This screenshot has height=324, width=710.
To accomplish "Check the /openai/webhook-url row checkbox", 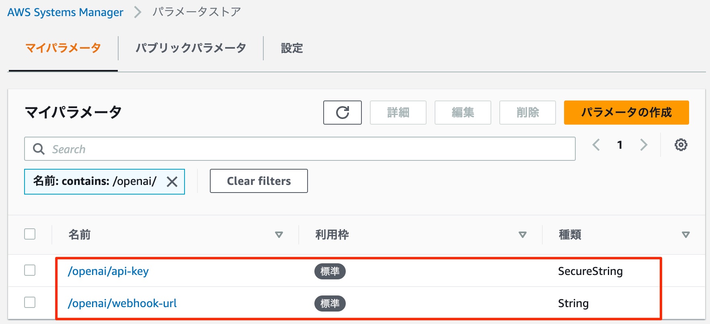I will point(30,302).
